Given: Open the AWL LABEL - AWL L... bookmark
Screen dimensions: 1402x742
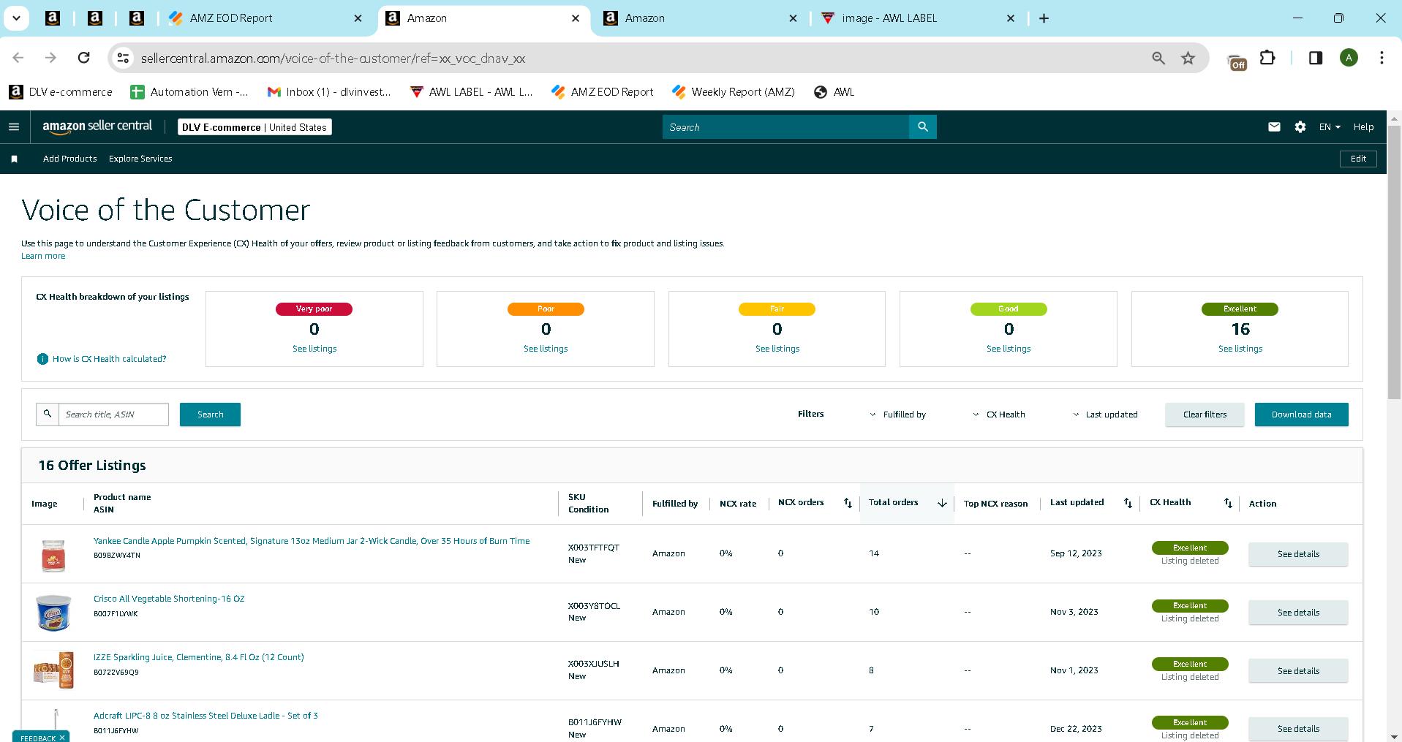Looking at the screenshot, I should pos(471,92).
